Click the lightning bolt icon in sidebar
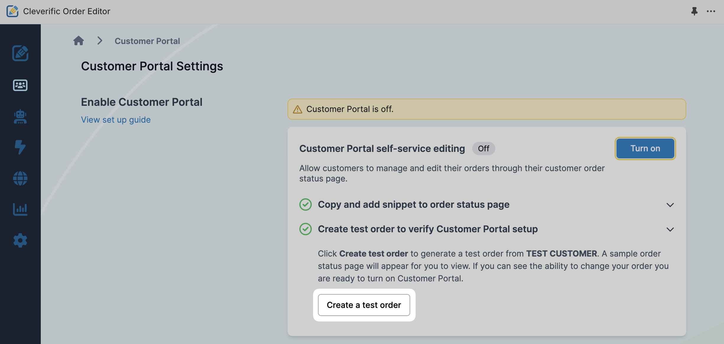This screenshot has height=344, width=724. 20,147
